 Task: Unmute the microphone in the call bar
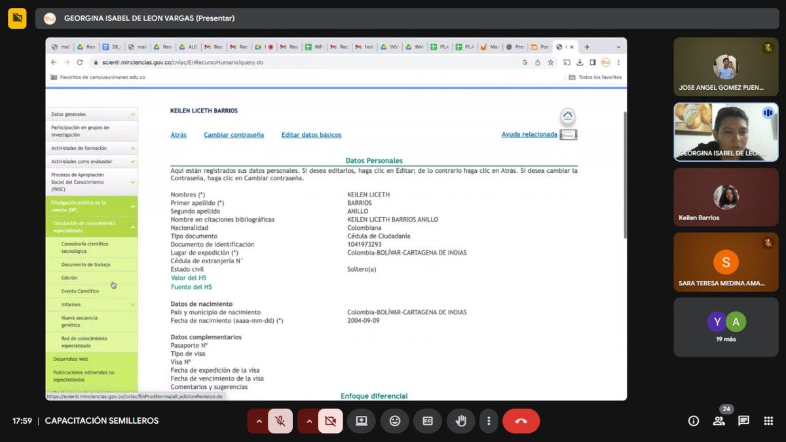pos(280,421)
